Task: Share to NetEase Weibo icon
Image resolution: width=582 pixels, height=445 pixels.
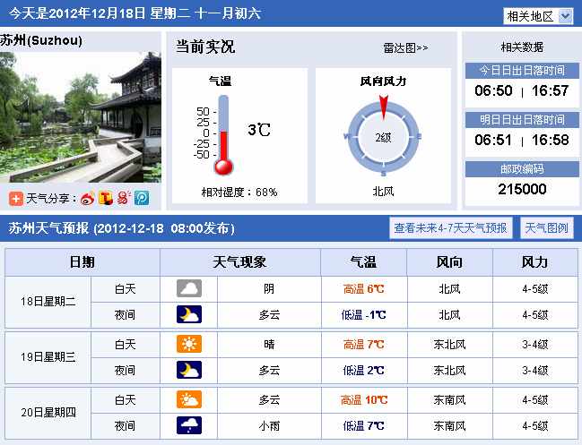Action: [x=123, y=198]
